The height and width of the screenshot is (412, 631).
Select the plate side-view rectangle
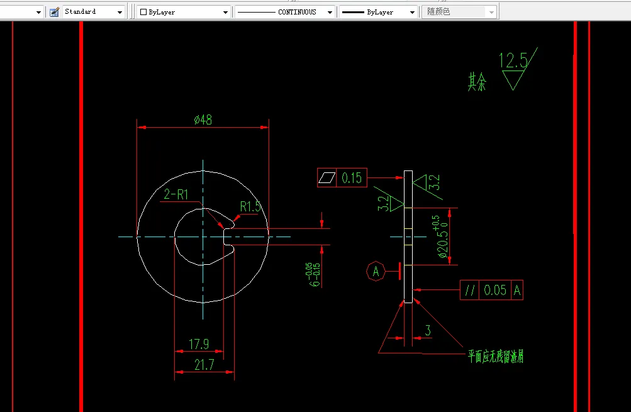tap(408, 237)
